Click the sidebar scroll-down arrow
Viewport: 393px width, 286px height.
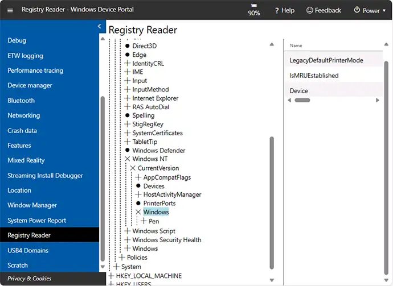103,267
